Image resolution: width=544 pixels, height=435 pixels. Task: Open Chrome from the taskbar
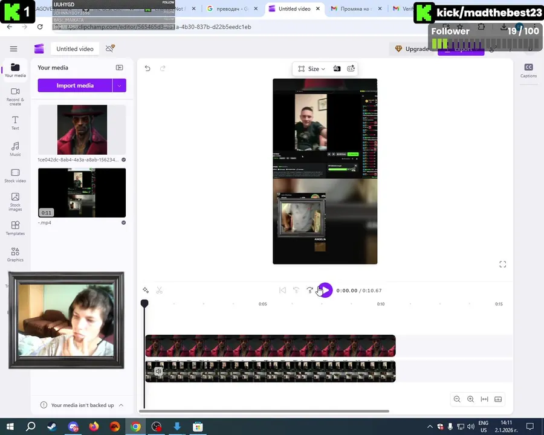tap(135, 427)
